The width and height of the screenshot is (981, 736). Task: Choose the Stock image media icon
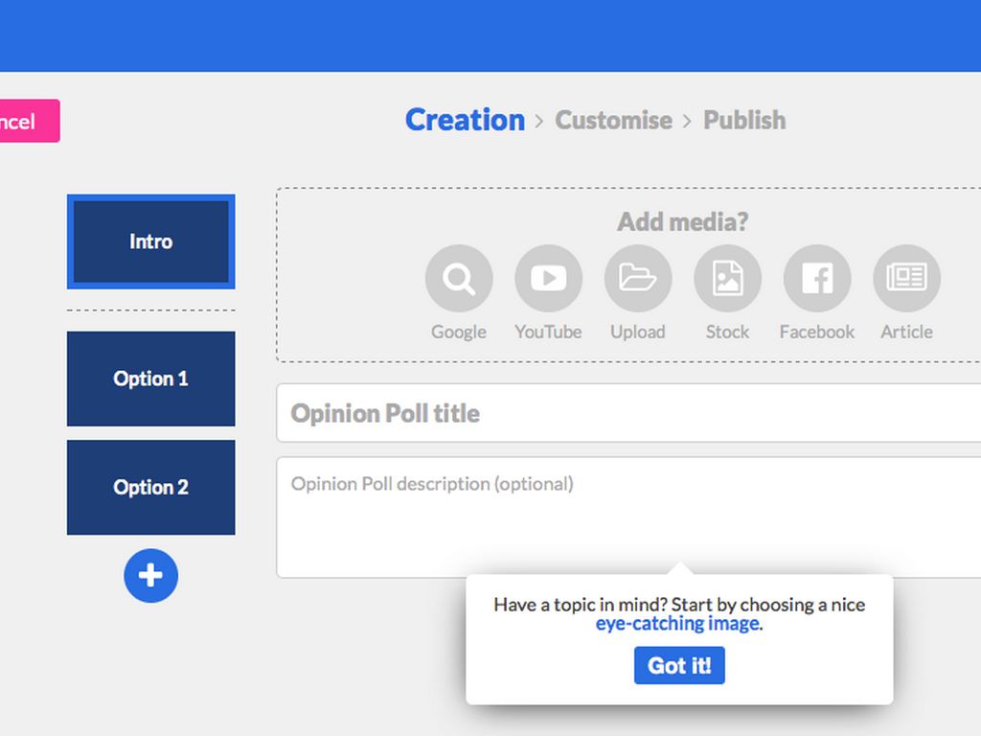[727, 279]
